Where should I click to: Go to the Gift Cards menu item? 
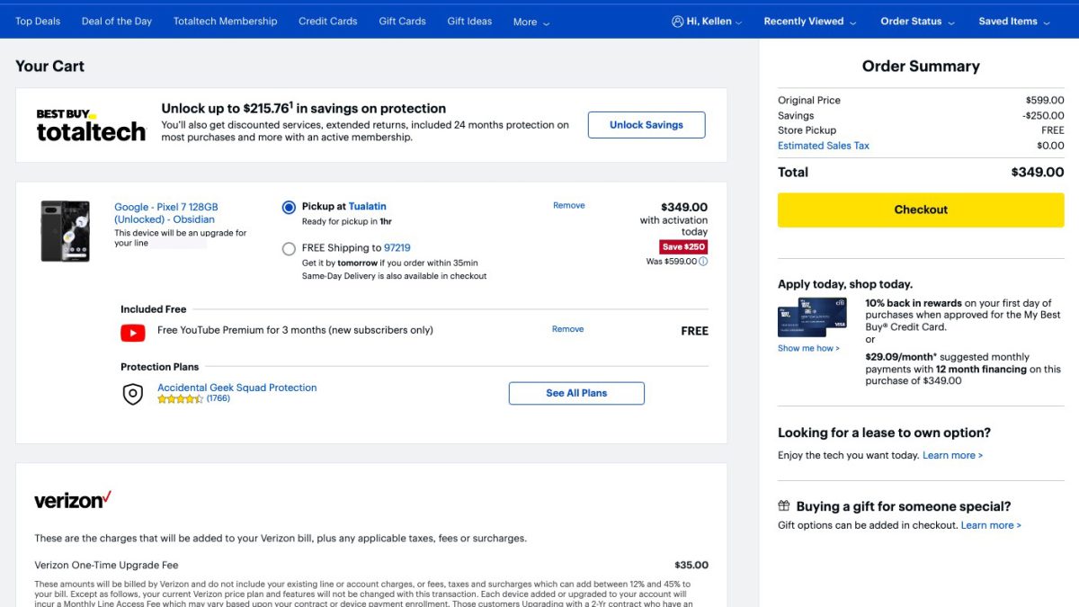click(x=402, y=22)
